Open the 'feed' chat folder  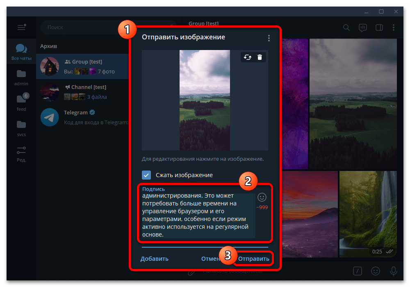tap(21, 102)
